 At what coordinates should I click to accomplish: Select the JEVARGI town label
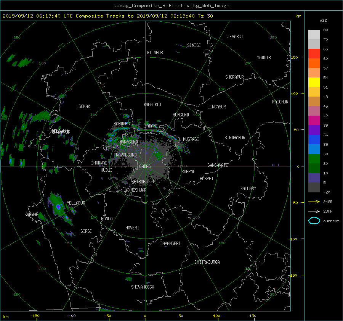coord(235,37)
